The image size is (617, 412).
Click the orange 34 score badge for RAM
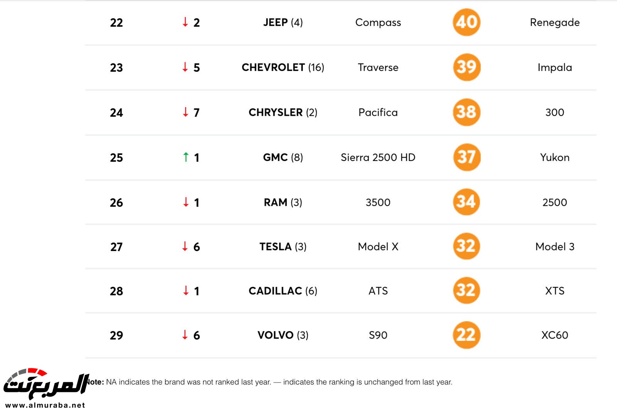(466, 202)
